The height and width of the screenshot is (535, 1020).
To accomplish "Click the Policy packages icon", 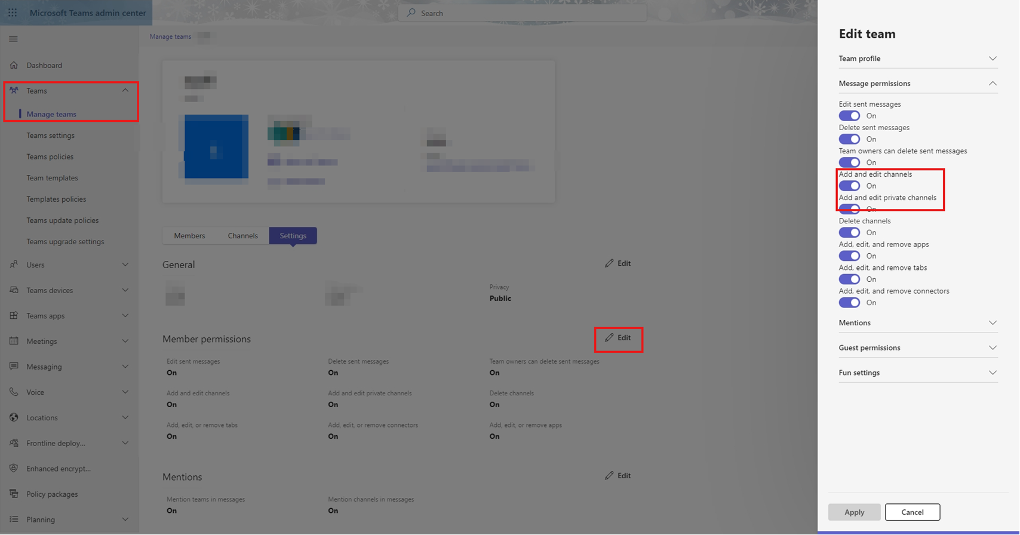I will point(14,494).
